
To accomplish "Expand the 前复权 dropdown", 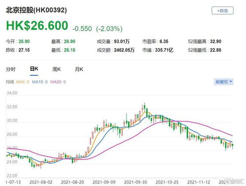I will point(223,82).
